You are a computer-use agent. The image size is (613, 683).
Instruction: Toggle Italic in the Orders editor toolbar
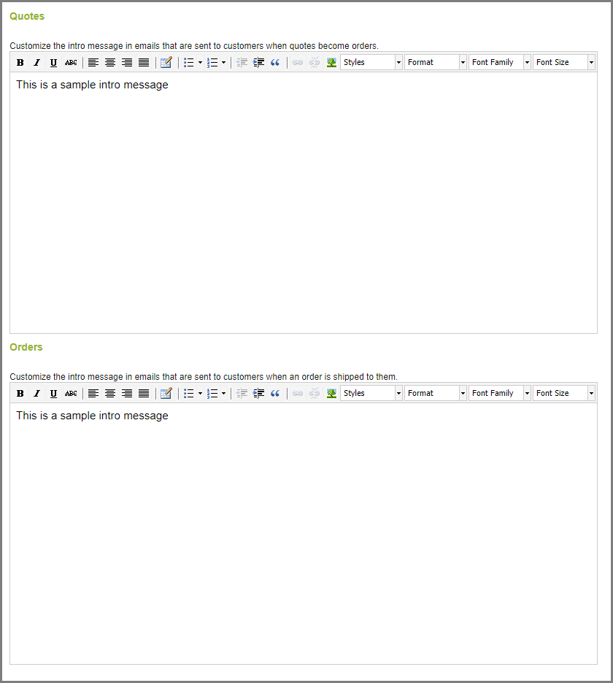pyautogui.click(x=37, y=393)
